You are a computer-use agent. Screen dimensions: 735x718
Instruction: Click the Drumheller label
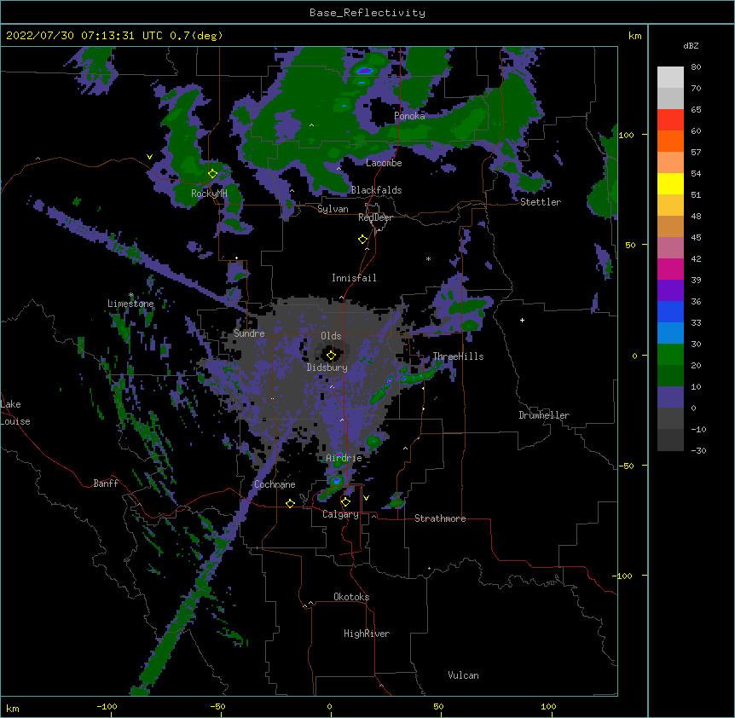[544, 415]
